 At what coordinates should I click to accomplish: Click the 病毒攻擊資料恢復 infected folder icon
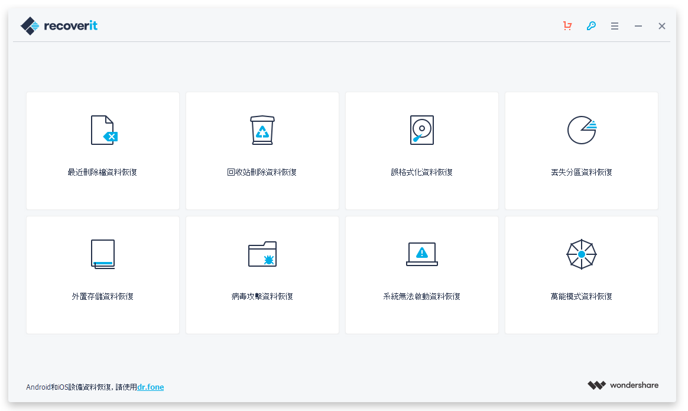[262, 254]
